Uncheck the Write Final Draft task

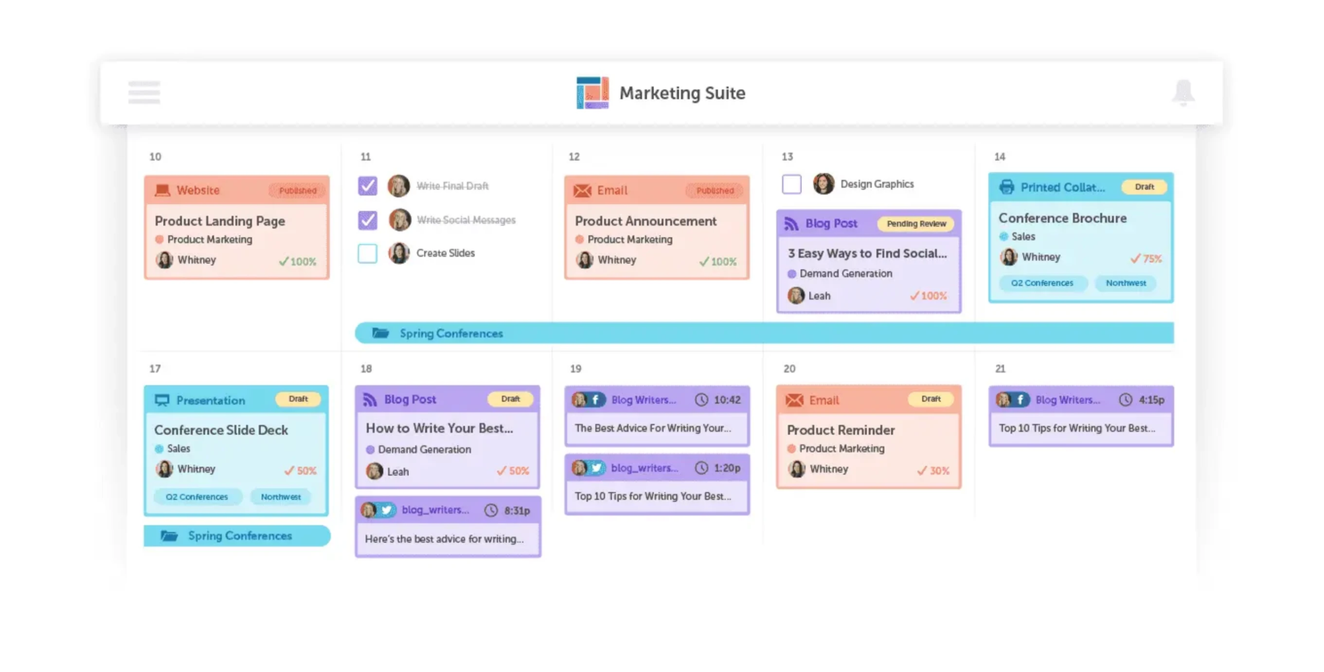[x=367, y=186]
